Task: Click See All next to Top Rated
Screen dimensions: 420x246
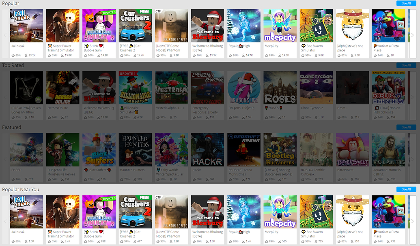Action: 406,65
